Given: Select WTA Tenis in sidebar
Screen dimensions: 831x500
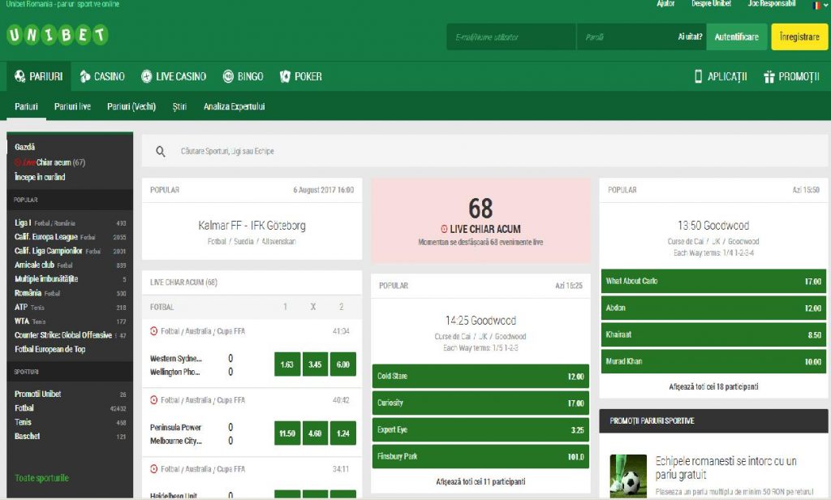Looking at the screenshot, I should [x=70, y=321].
